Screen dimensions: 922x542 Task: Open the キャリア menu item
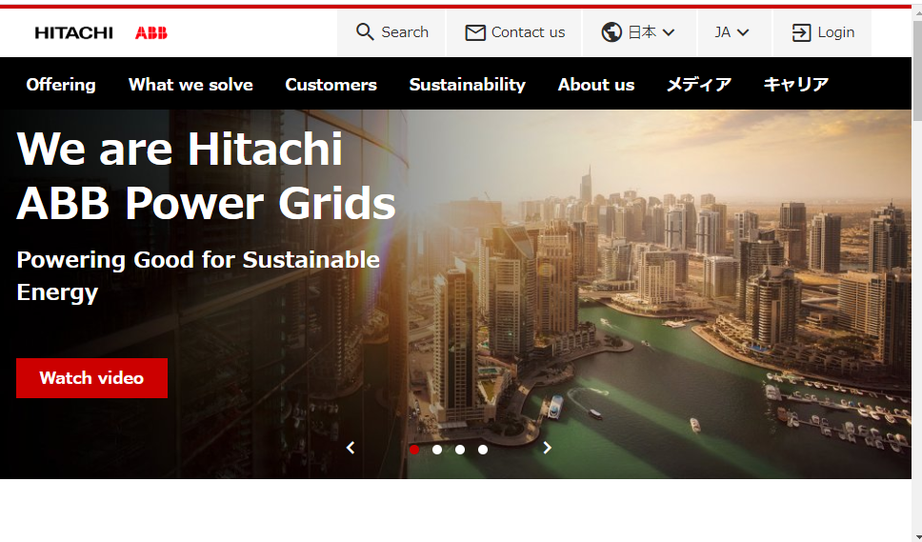tap(796, 85)
